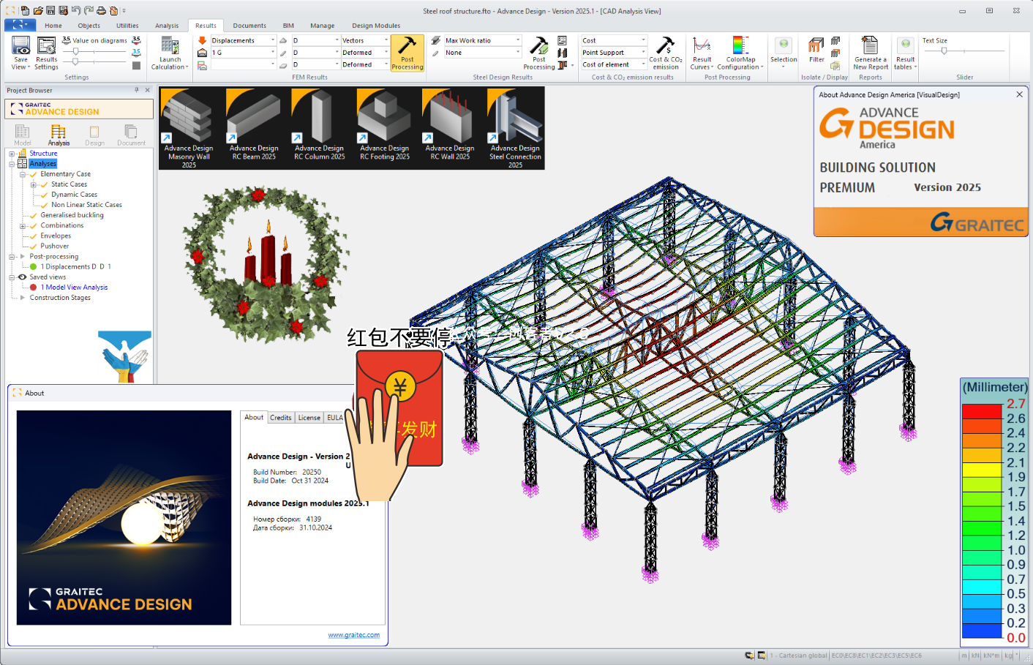Click the Save icon in quick access toolbar

(50, 11)
